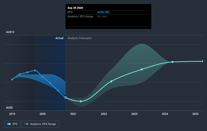Click the 2023 x-axis label
Image resolution: width=207 pixels, height=131 pixels.
point(134,114)
